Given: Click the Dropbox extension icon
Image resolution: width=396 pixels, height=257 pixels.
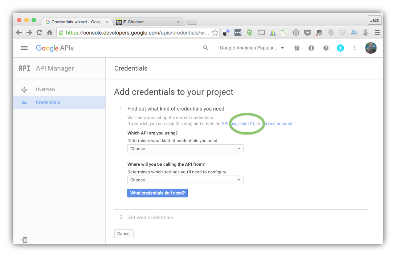Looking at the screenshot, I should (x=342, y=33).
